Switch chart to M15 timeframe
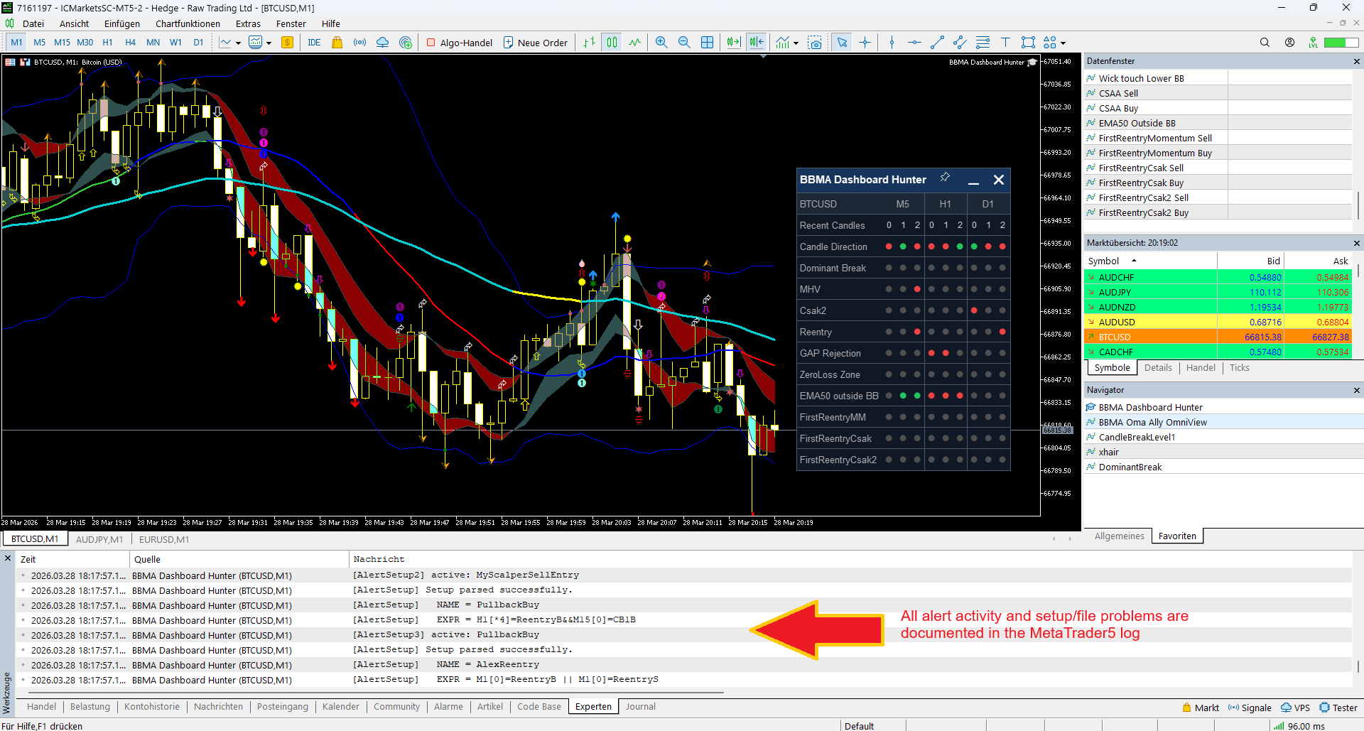 point(62,43)
